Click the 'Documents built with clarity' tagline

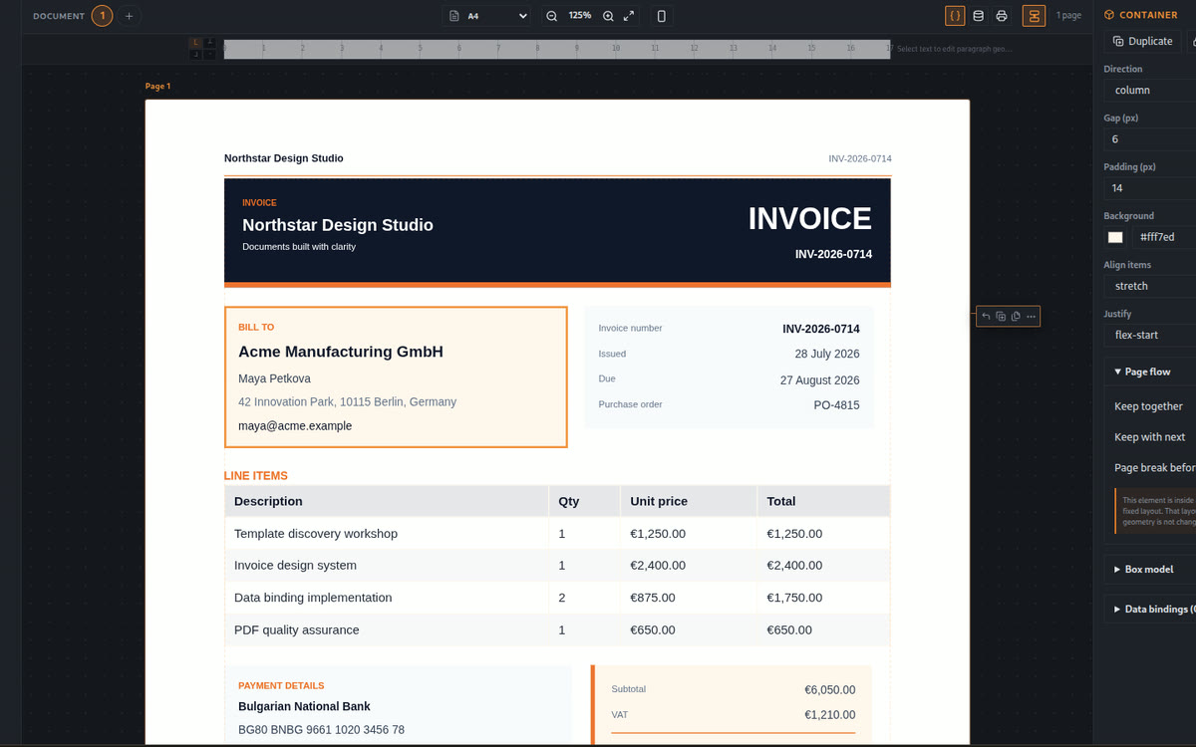point(299,246)
